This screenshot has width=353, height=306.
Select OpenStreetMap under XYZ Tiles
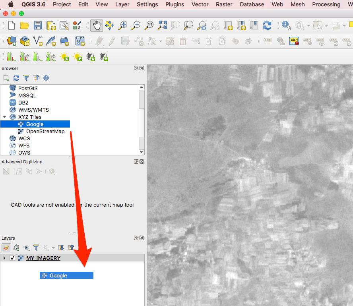tap(45, 132)
